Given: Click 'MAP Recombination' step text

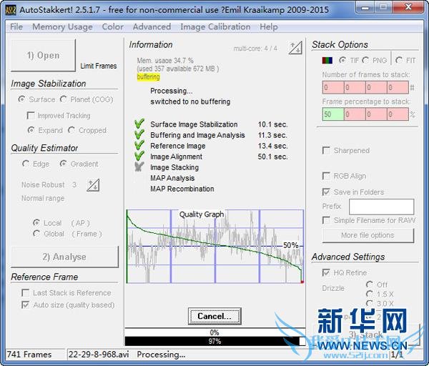Looking at the screenshot, I should [182, 189].
